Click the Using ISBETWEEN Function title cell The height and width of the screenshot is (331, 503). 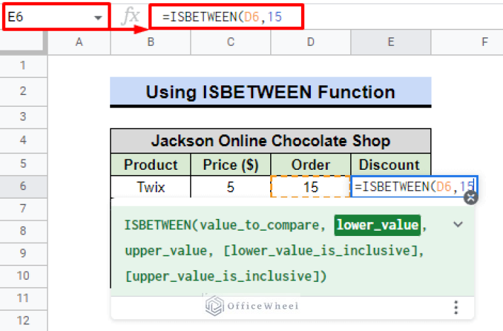pos(270,92)
